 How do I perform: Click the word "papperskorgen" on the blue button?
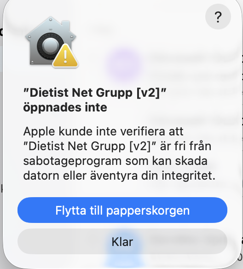[x=148, y=211]
